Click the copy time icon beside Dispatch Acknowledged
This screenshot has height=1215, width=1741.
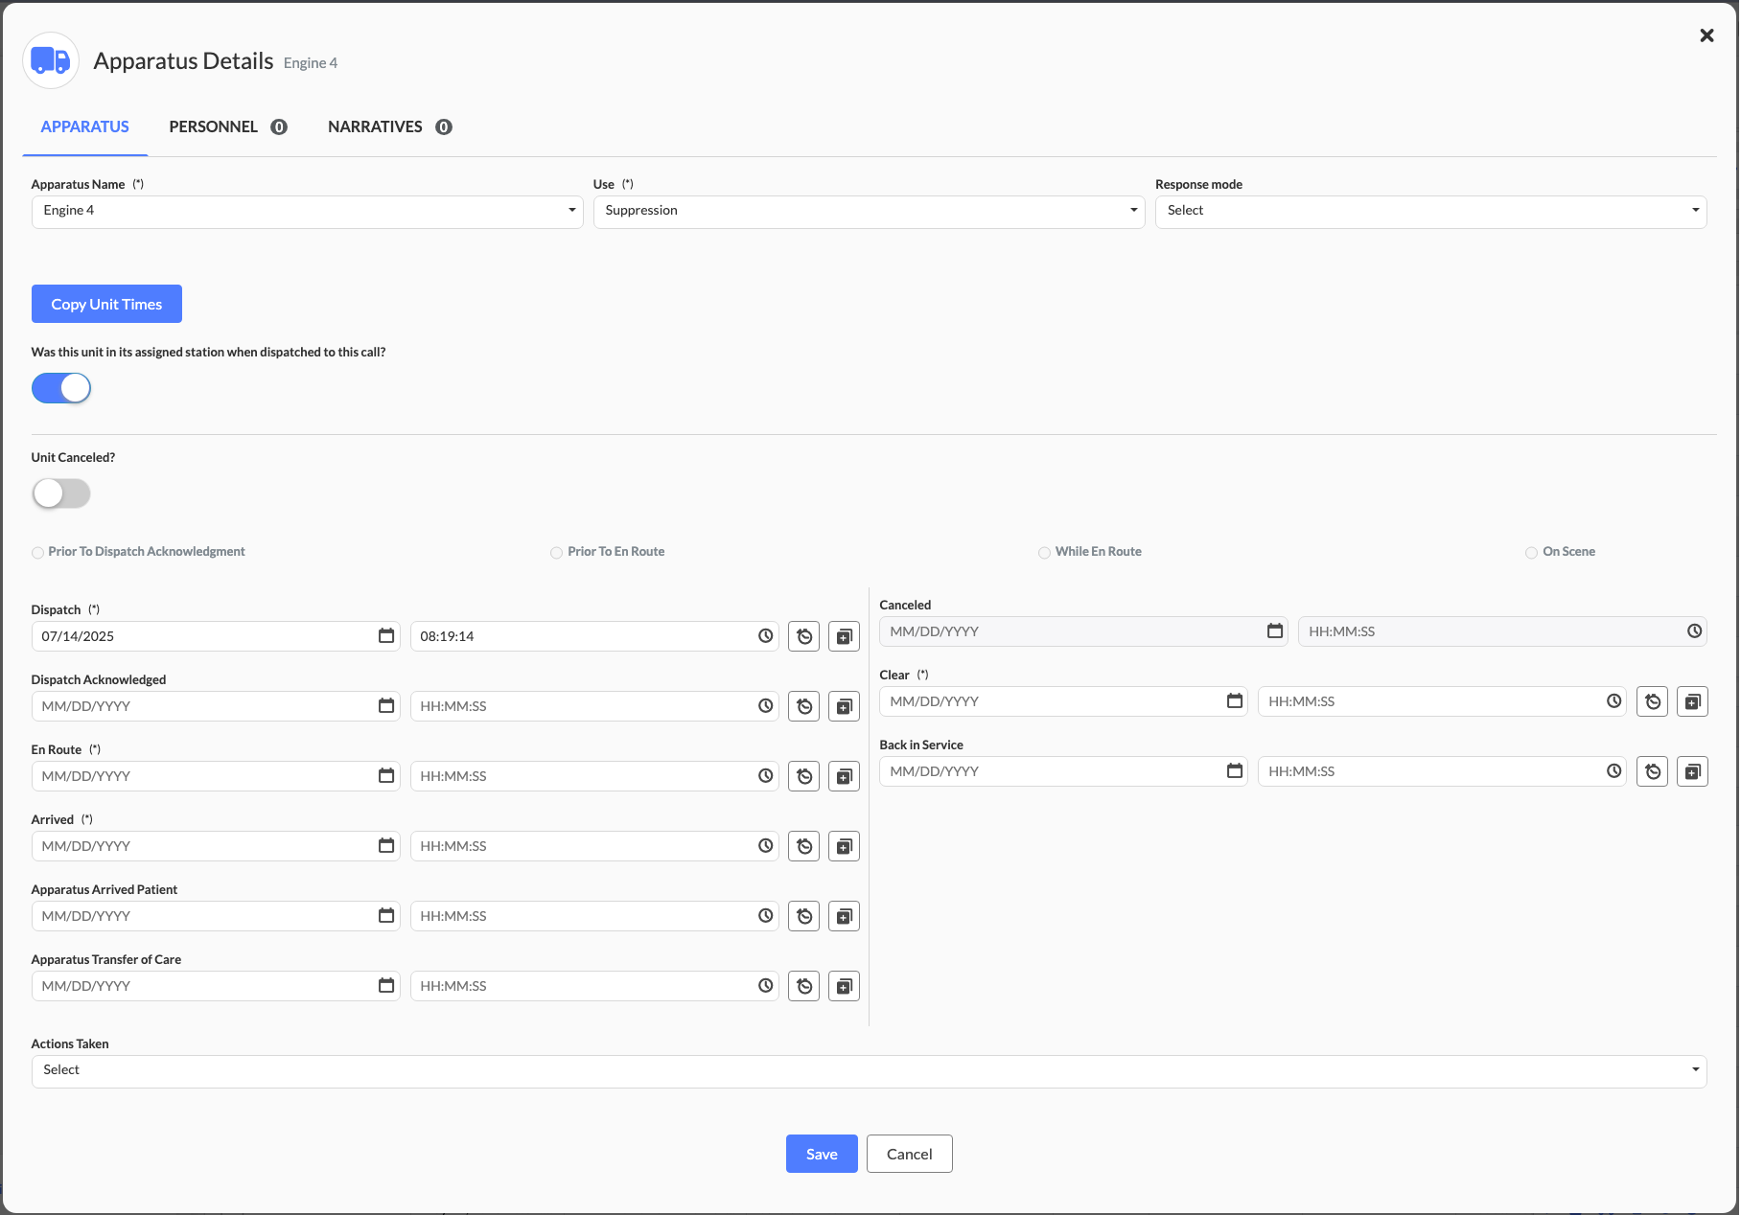click(844, 706)
